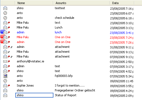This screenshot has height=100, width=142.
Task: Select 'One on One' from Mike Palu
Action: [63, 37]
